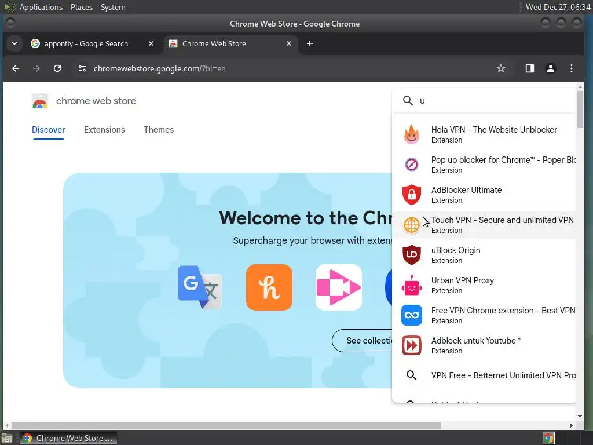The image size is (593, 445).
Task: Click the Adblock untuk Youtube icon
Action: point(412,345)
